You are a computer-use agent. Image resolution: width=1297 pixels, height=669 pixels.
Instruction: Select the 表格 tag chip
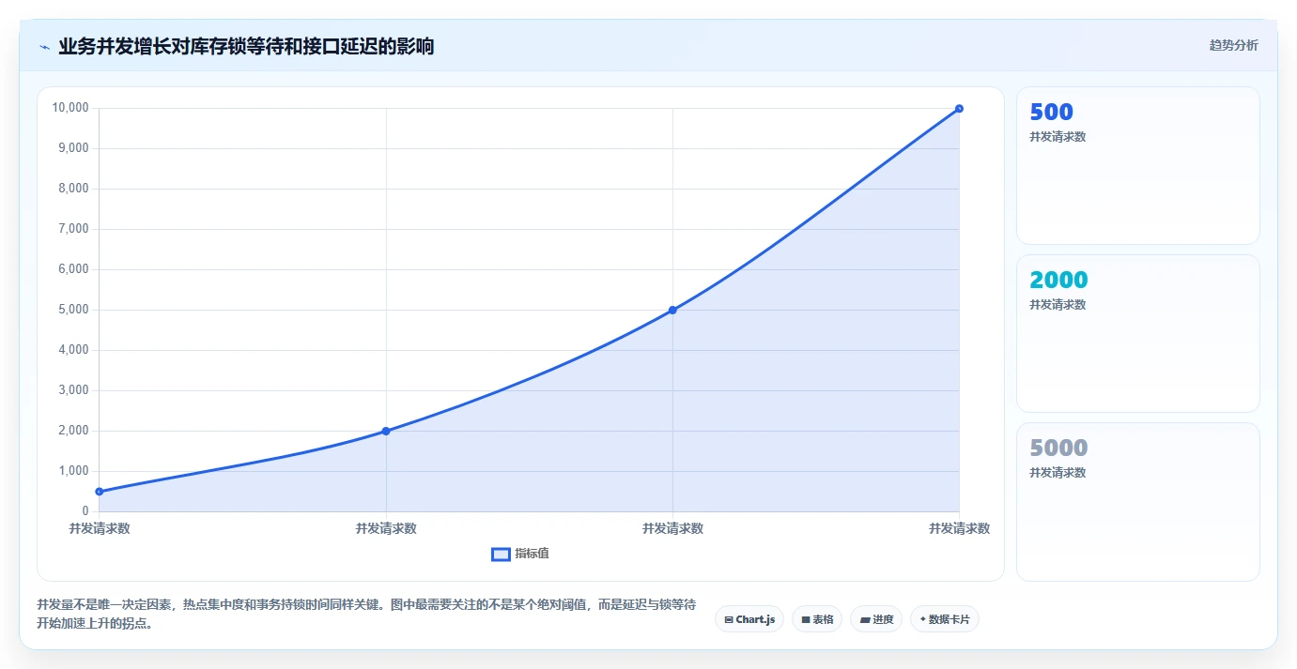pyautogui.click(x=816, y=619)
